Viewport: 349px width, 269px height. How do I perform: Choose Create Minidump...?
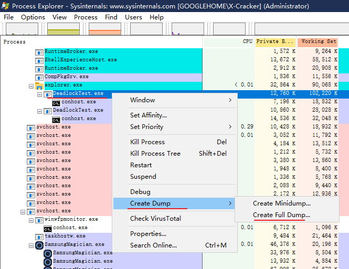pos(287,203)
